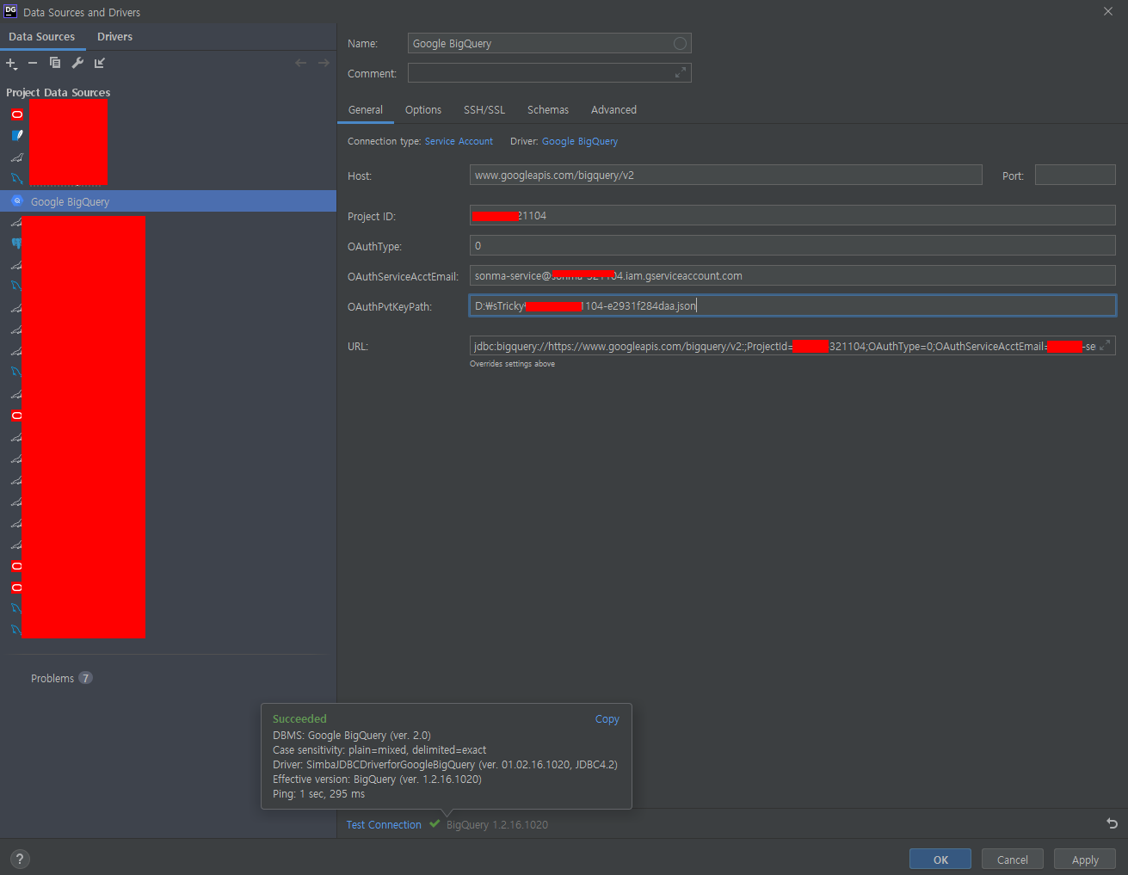Add a new data source with plus icon
The width and height of the screenshot is (1128, 875).
coord(11,64)
